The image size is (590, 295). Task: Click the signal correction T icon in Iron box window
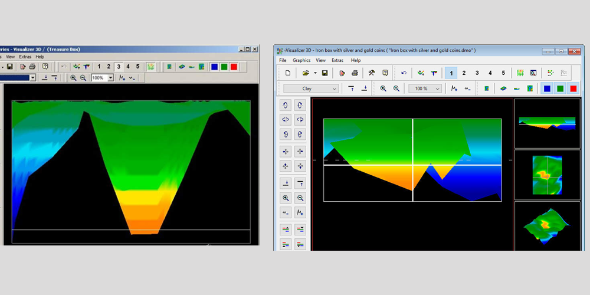pyautogui.click(x=434, y=73)
